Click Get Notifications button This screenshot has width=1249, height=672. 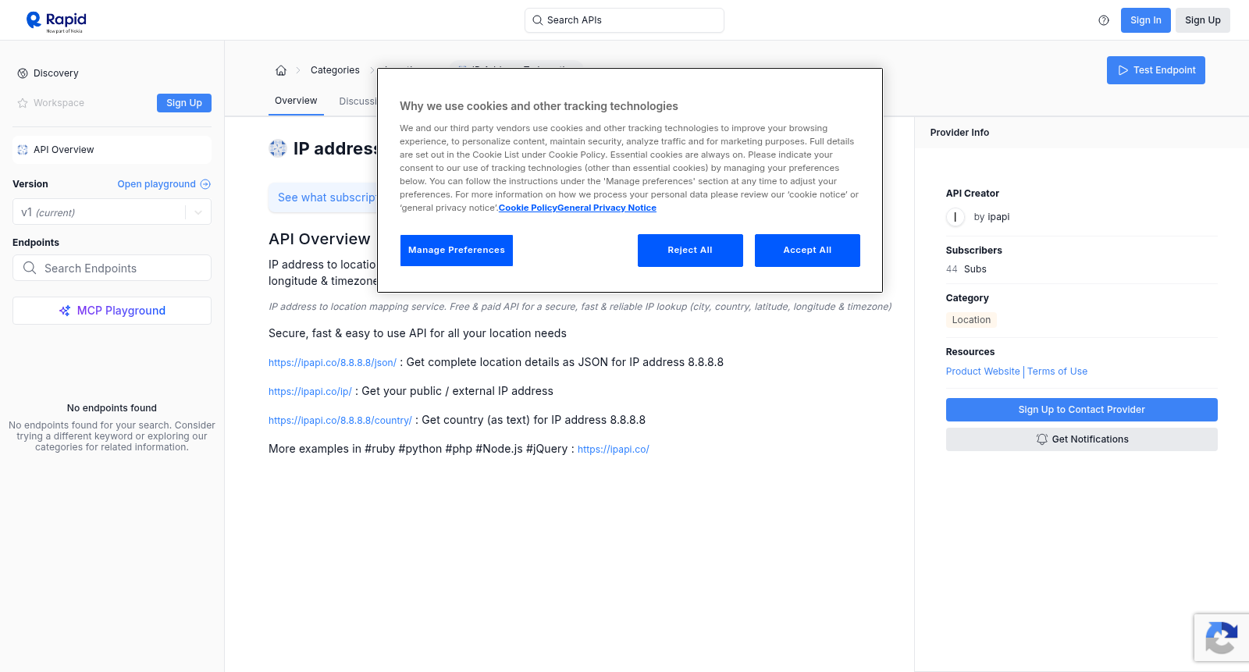tap(1081, 439)
